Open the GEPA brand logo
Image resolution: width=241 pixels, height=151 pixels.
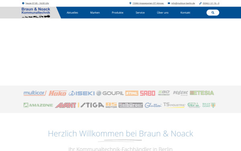click(194, 105)
